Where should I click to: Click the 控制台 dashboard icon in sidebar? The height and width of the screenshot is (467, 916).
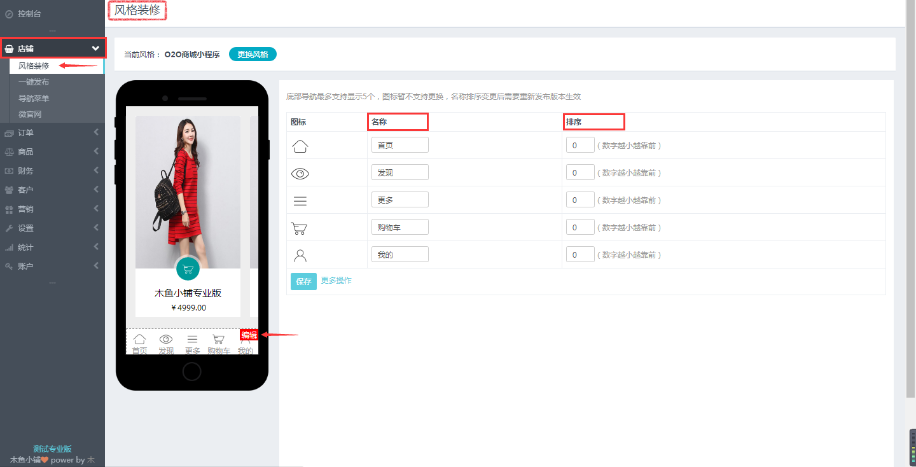click(9, 14)
